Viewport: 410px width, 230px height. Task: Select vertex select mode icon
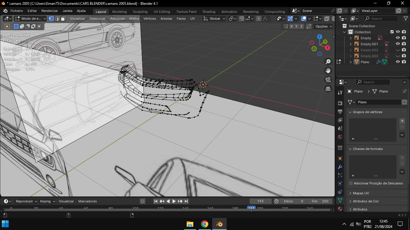coord(51,19)
